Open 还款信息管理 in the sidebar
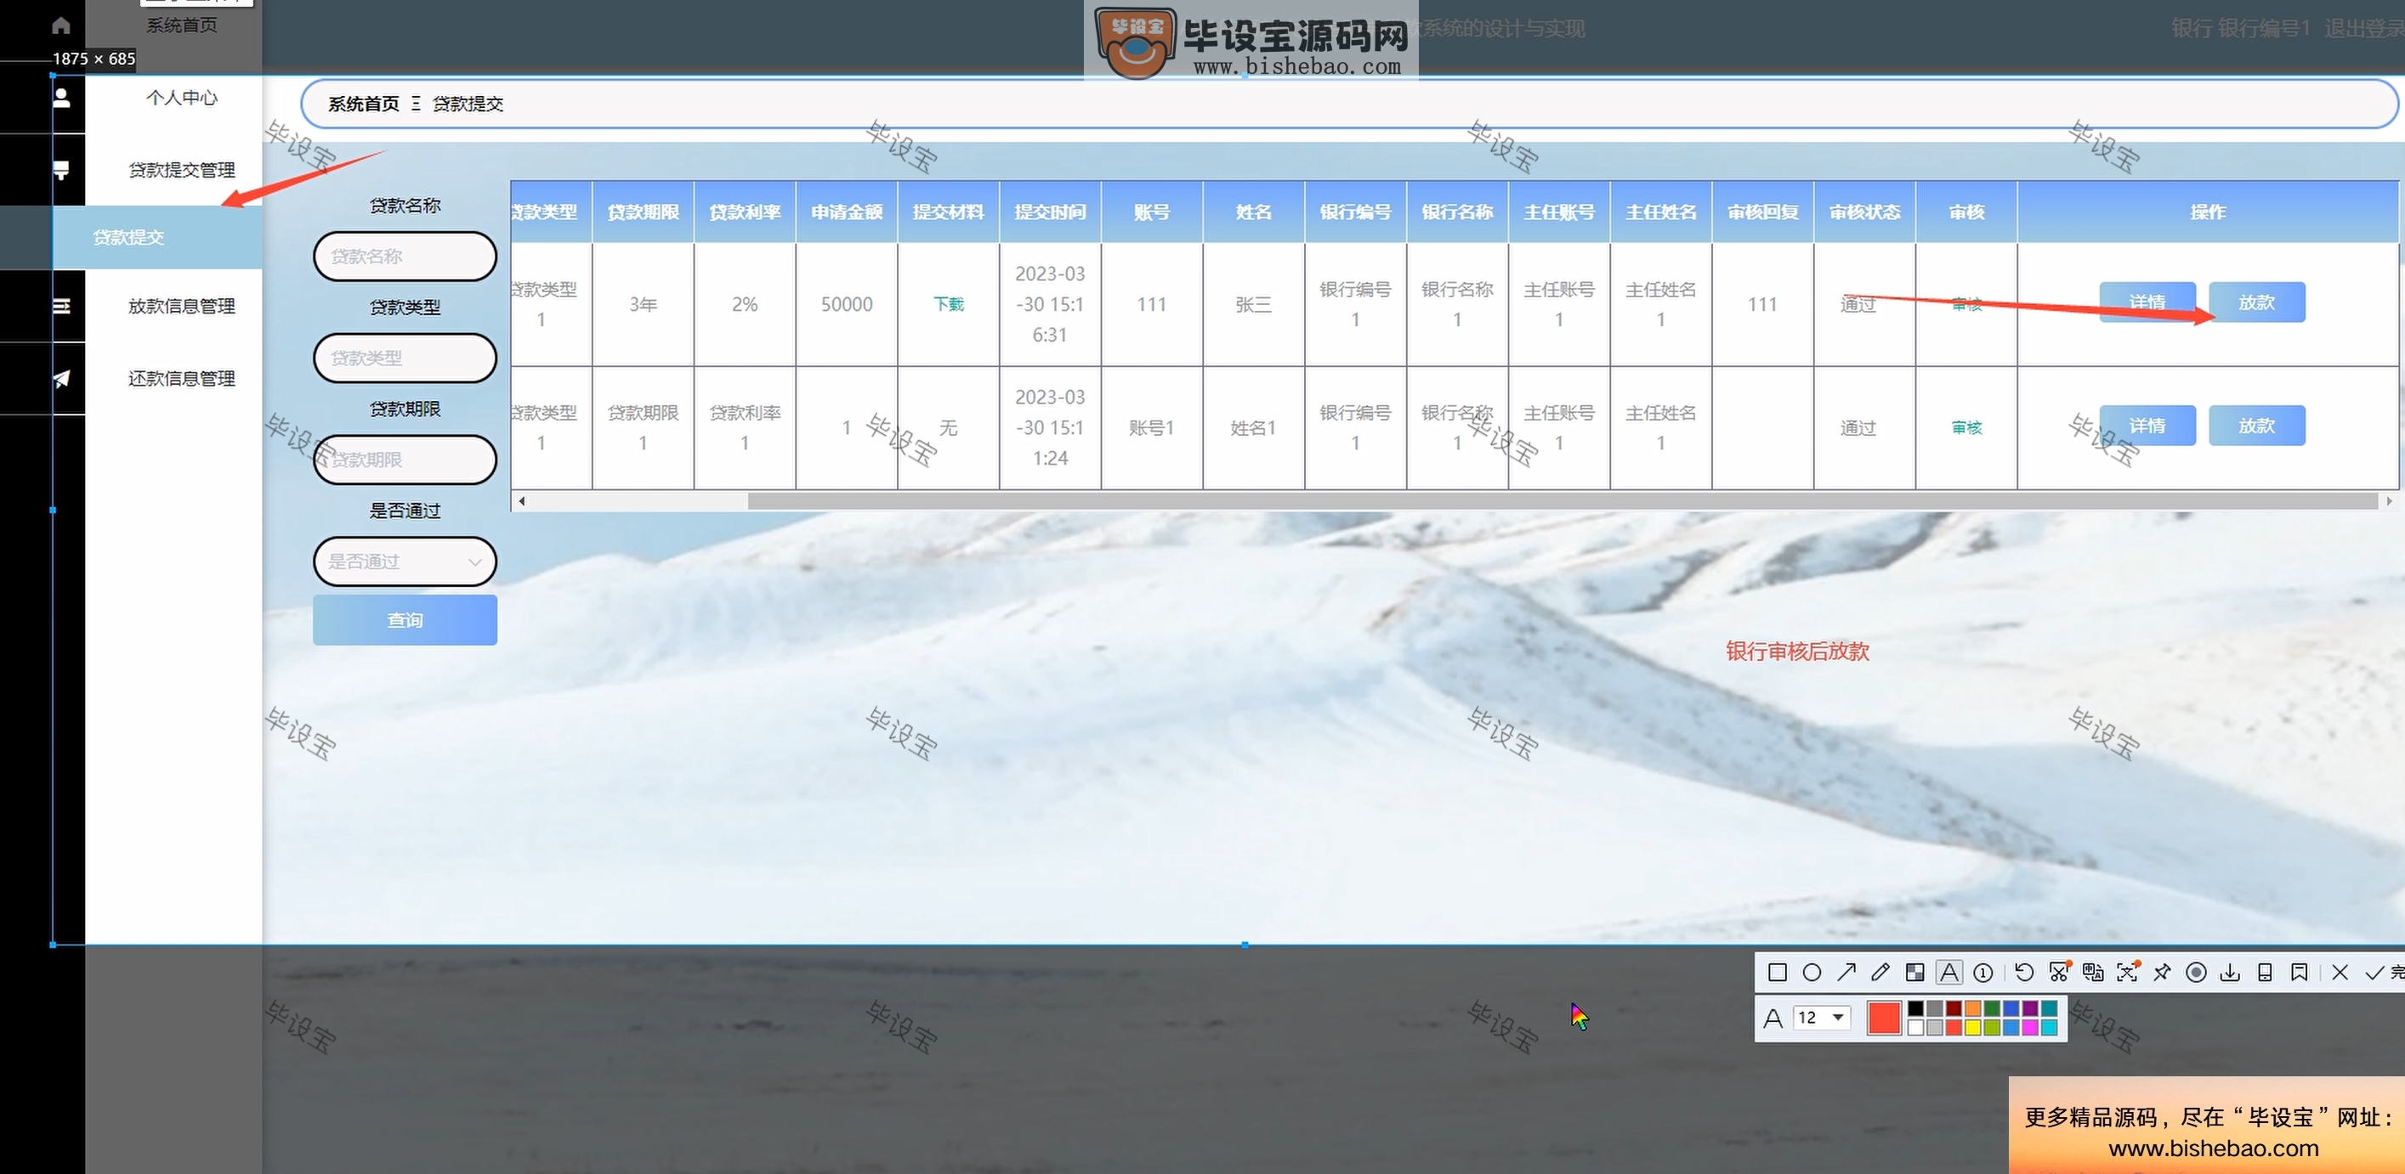The height and width of the screenshot is (1174, 2405). [x=182, y=378]
